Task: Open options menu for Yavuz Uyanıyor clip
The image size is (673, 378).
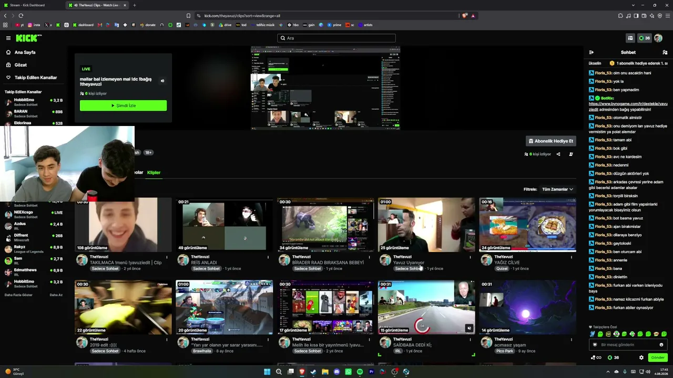Action: point(470,257)
